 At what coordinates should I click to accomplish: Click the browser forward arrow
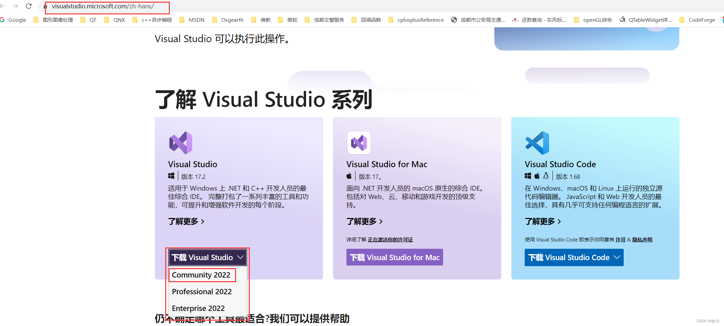pyautogui.click(x=15, y=6)
